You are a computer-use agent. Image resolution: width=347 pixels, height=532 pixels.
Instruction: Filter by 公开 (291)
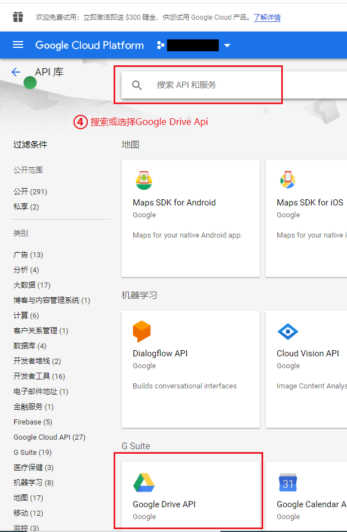click(30, 192)
